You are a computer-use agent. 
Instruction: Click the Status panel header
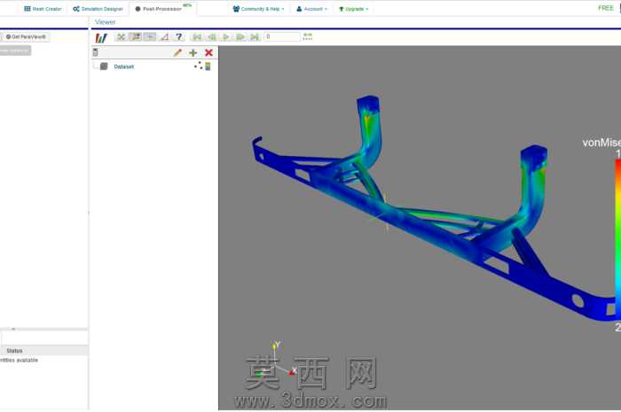43,351
